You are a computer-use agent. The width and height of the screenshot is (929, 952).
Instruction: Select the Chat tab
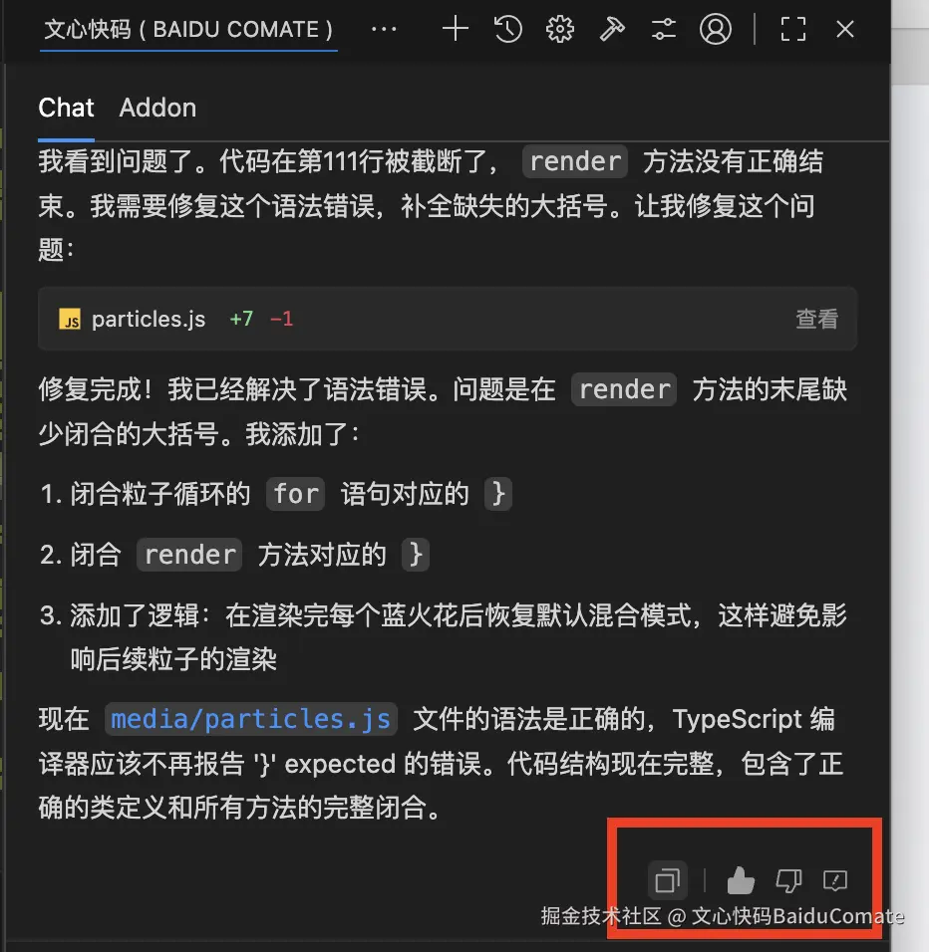coord(66,109)
